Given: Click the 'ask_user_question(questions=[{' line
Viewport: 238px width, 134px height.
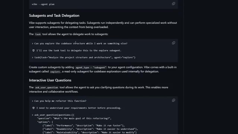Looking at the screenshot, I should pyautogui.click(x=53, y=115).
